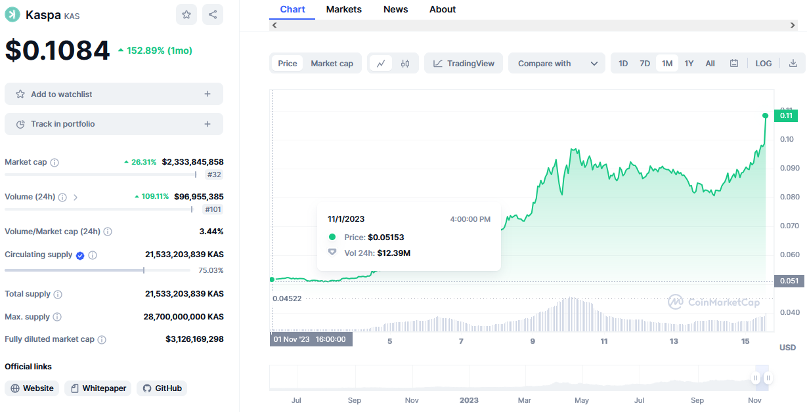
Task: Click the $2,333,845,858 market cap value
Action: tap(192, 162)
